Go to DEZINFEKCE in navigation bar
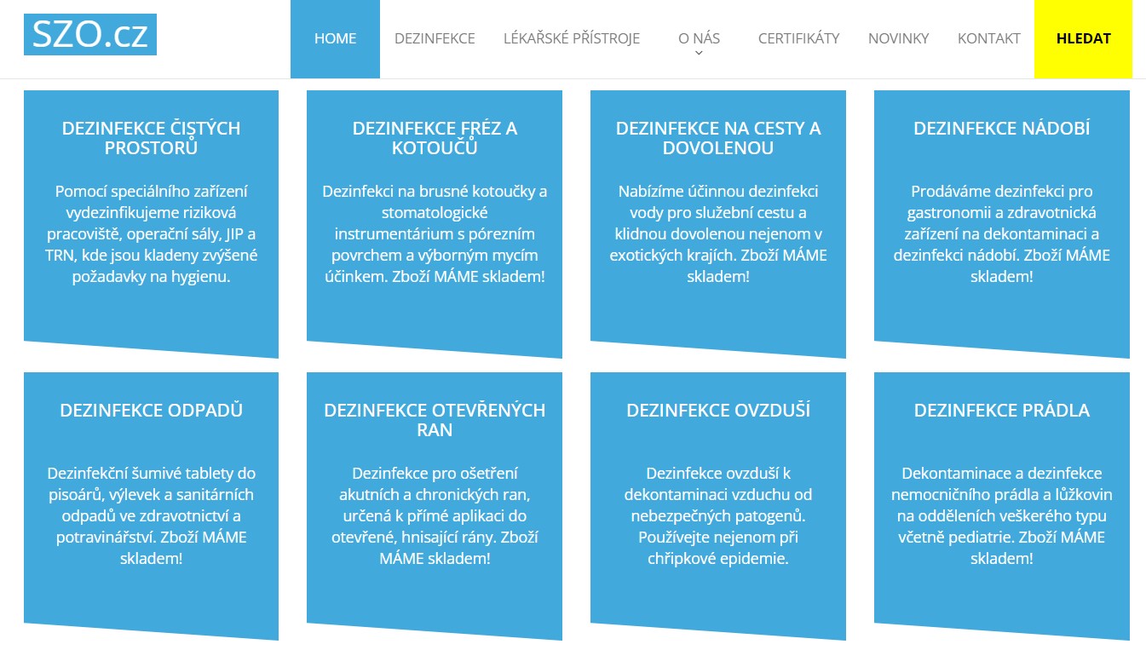1146x650 pixels. pyautogui.click(x=435, y=38)
